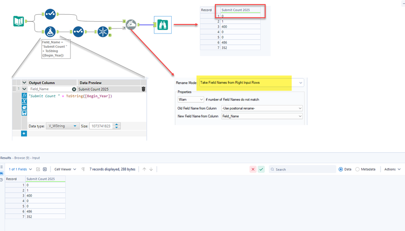Add a new expression with the plus button
Screen dimensions: 405x231
pyautogui.click(x=24, y=133)
